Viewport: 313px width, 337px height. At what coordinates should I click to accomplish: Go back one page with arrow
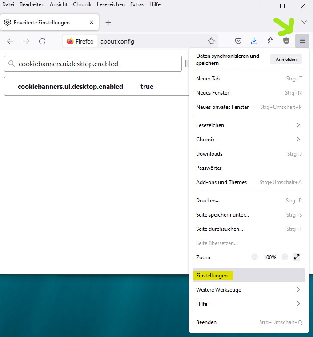(x=10, y=41)
